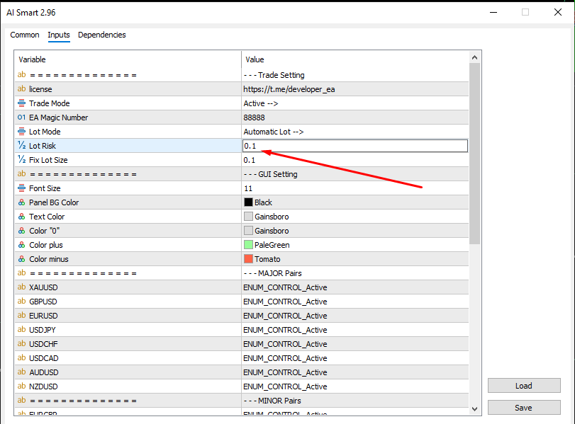Image resolution: width=575 pixels, height=424 pixels.
Task: Click the scrollbar down arrow
Action: click(x=474, y=409)
